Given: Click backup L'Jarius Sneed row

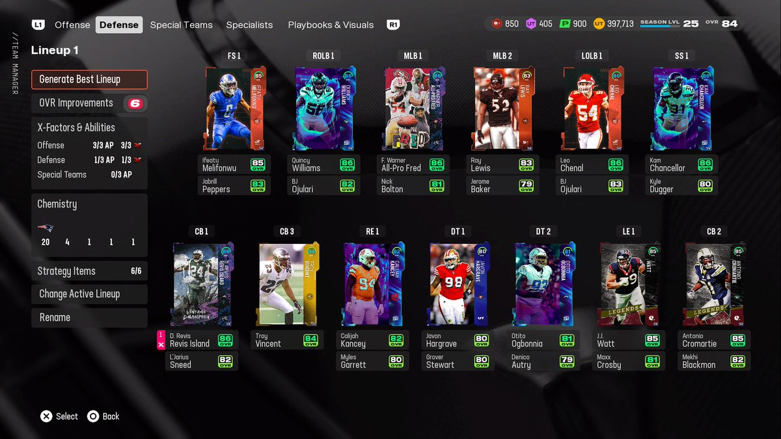Looking at the screenshot, I should pyautogui.click(x=202, y=361).
